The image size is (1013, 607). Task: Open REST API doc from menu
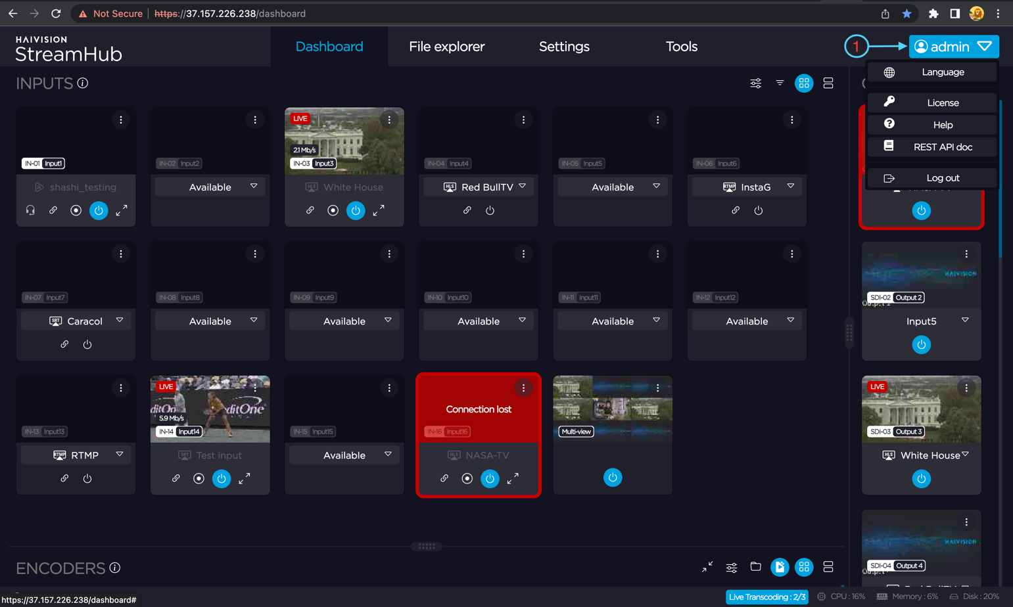[942, 147]
